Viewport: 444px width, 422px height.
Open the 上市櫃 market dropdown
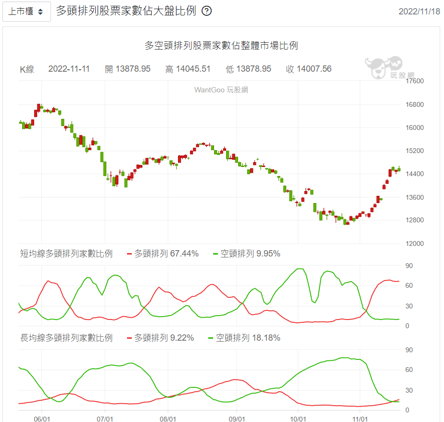point(26,12)
